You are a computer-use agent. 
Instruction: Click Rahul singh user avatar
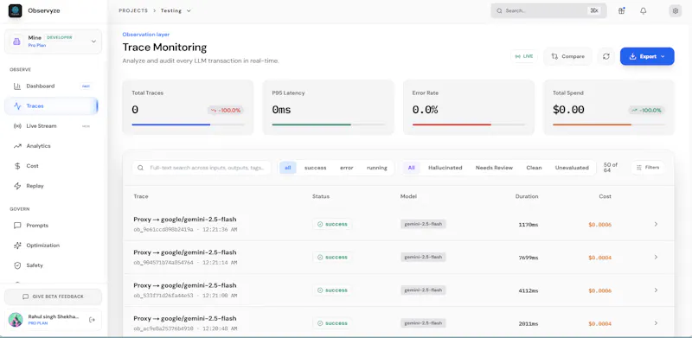tap(16, 320)
